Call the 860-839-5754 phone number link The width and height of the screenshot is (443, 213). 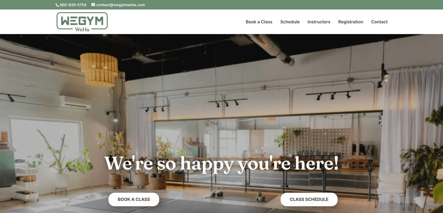pyautogui.click(x=73, y=5)
